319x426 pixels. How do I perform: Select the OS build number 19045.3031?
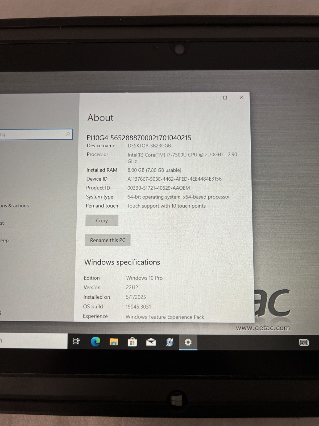[x=138, y=307]
